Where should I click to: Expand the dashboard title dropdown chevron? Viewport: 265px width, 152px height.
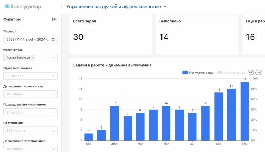click(x=165, y=7)
